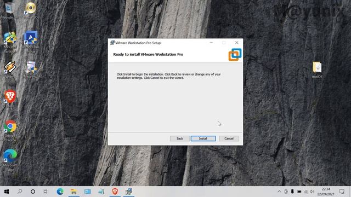Open the volume speaker tray icon
Image resolution: width=351 pixels, height=197 pixels.
(x=312, y=192)
